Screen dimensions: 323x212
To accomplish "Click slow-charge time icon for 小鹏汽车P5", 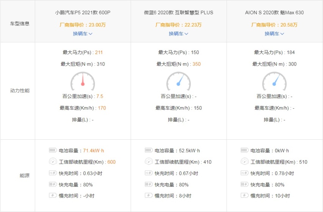I will point(53,195).
